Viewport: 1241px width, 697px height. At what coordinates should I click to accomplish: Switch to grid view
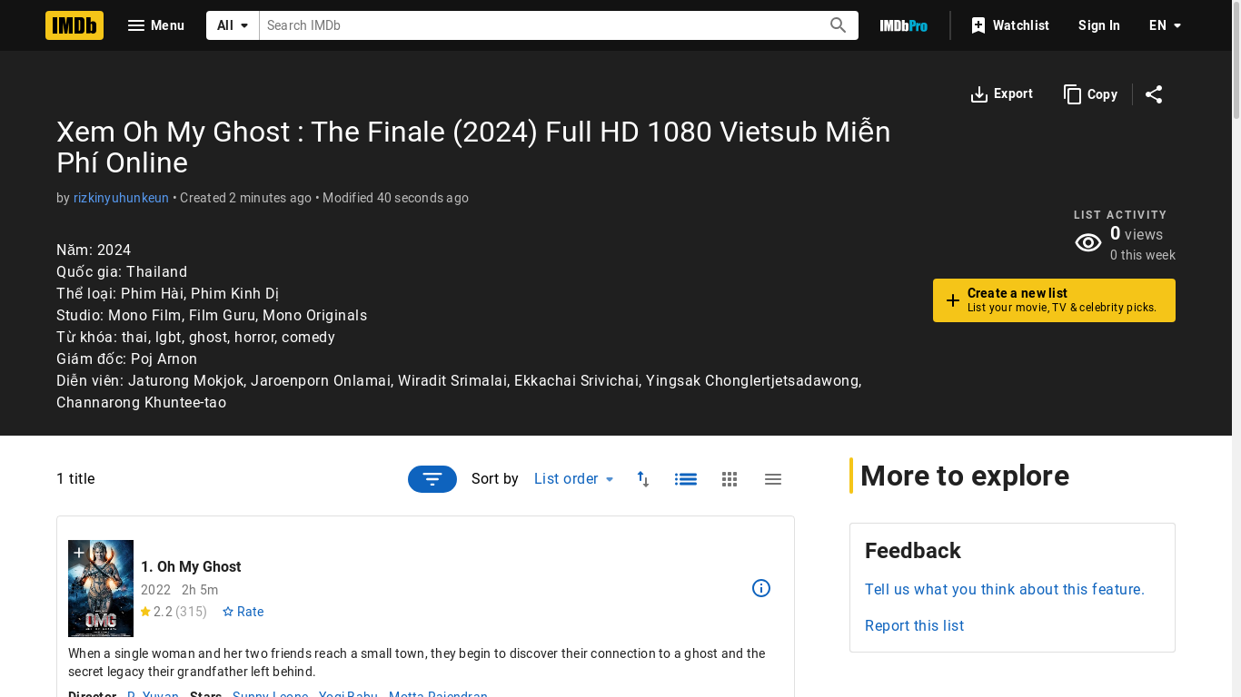[x=730, y=479]
